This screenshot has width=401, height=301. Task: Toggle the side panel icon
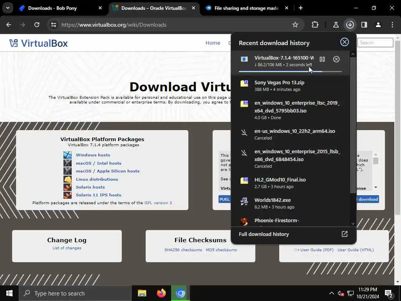[x=364, y=25]
